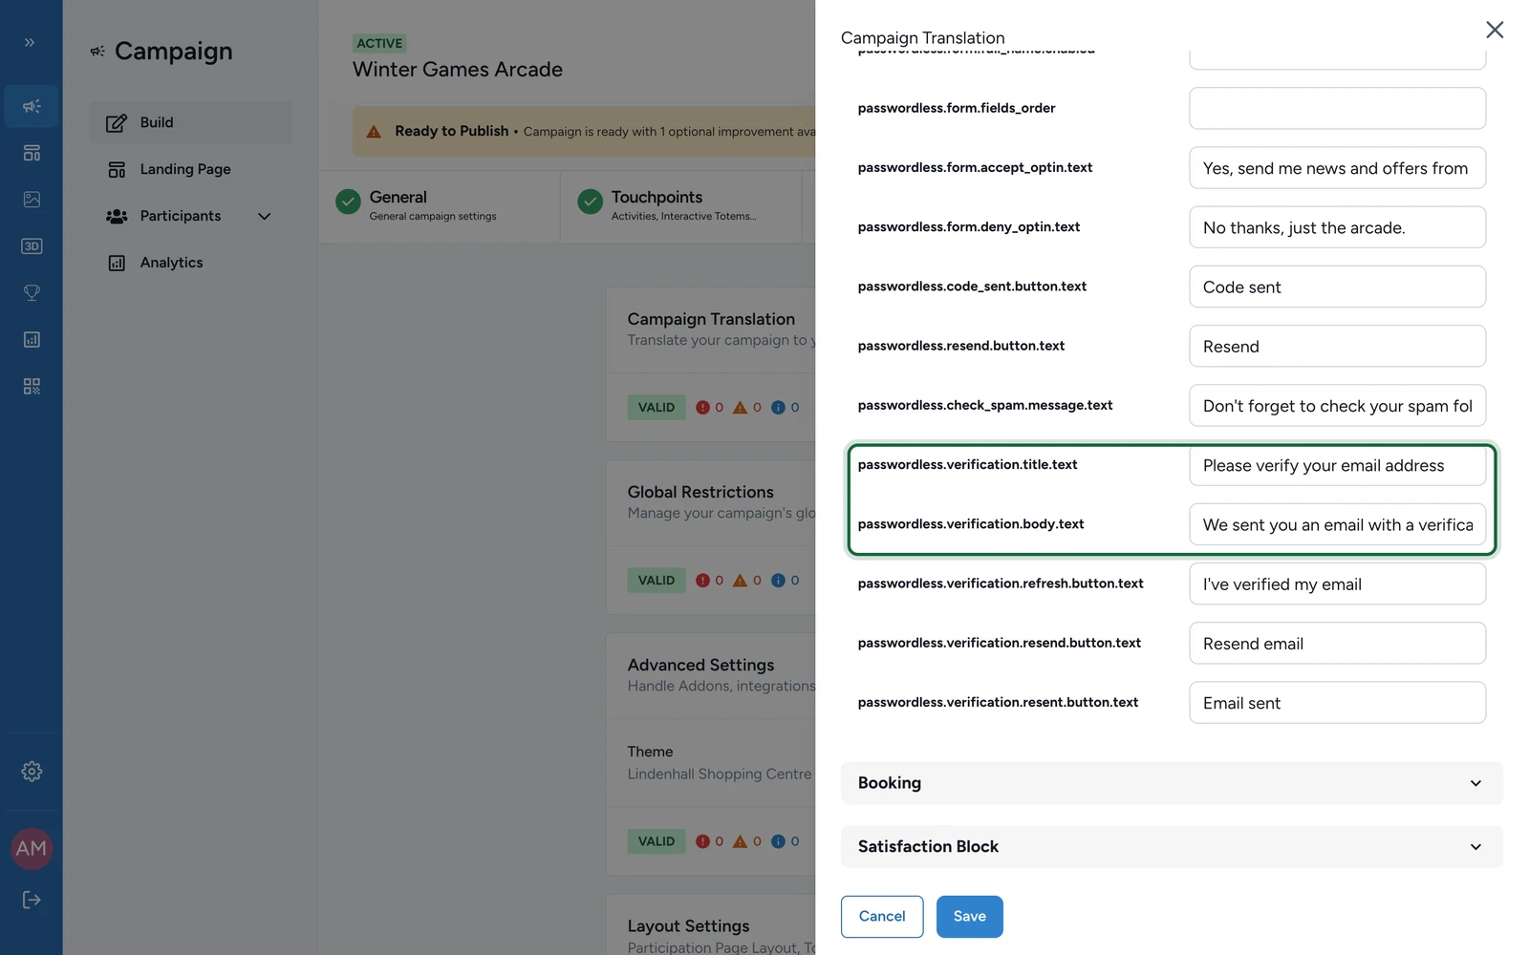Click the fields_order input field
The height and width of the screenshot is (955, 1529).
pos(1337,109)
